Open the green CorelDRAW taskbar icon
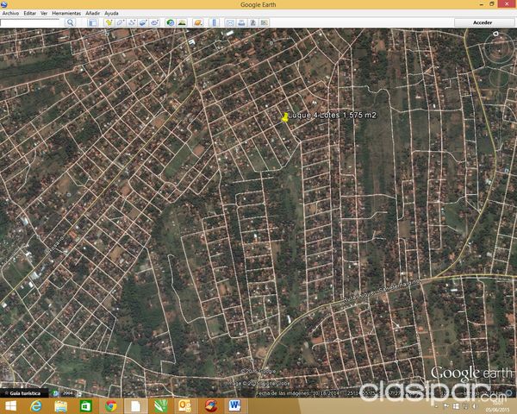 [x=161, y=405]
